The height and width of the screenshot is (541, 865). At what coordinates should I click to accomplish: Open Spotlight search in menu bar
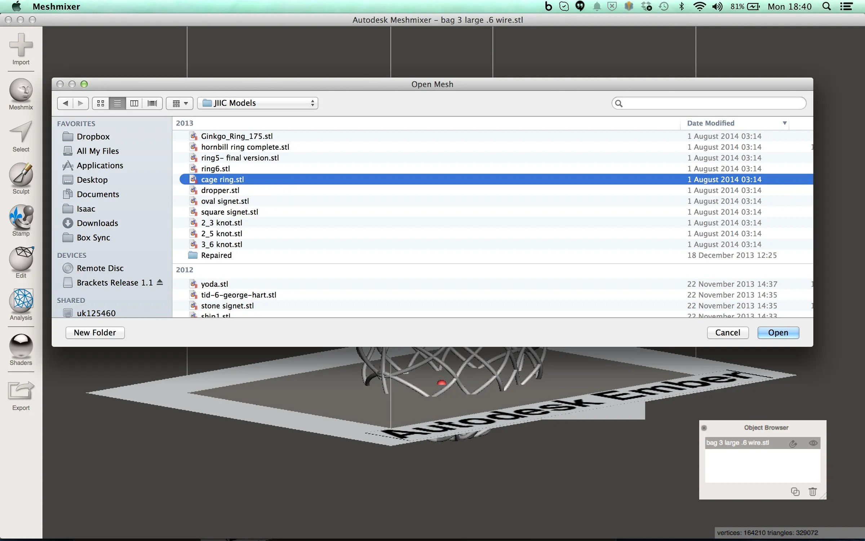click(x=826, y=6)
